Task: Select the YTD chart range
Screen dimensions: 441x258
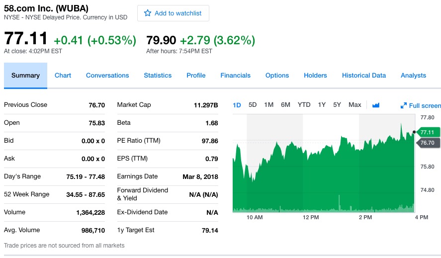Action: coord(304,105)
